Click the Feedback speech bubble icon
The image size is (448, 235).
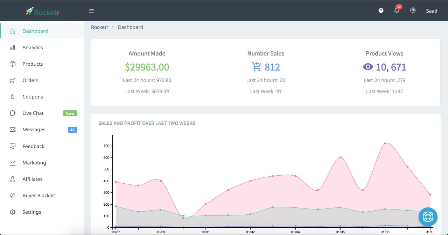(13, 146)
